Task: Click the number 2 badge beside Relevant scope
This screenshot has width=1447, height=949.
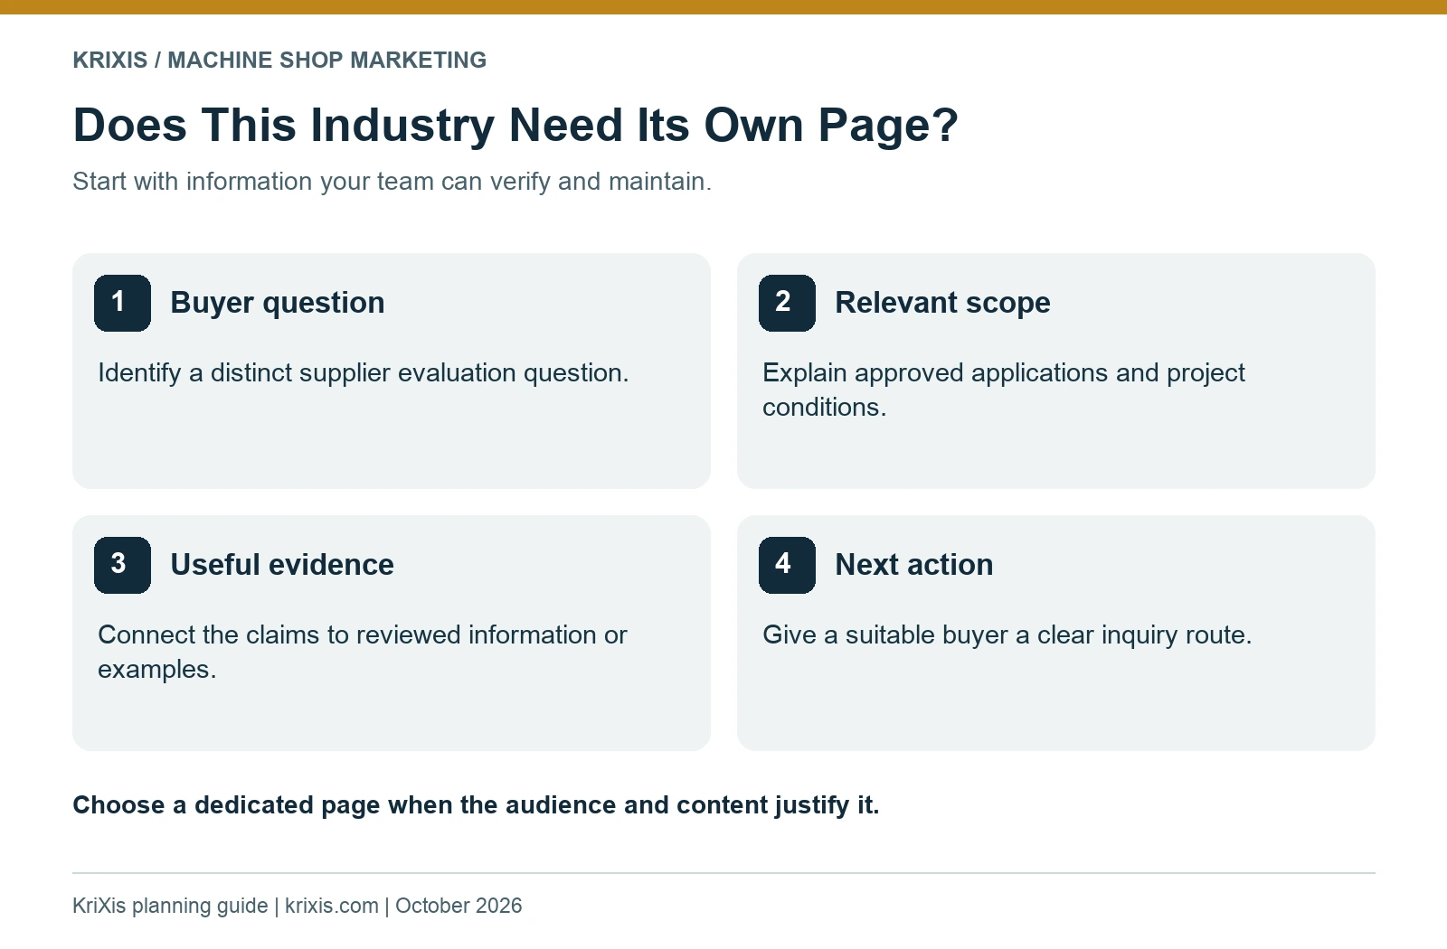Action: pos(787,303)
